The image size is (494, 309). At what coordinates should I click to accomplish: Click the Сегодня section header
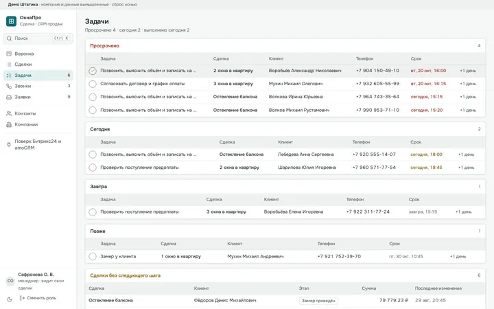coord(100,129)
